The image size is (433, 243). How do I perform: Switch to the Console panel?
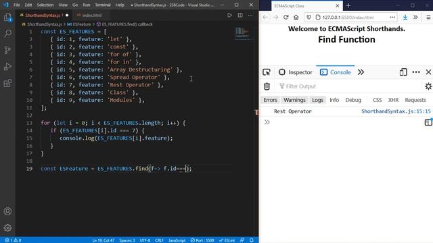(336, 72)
